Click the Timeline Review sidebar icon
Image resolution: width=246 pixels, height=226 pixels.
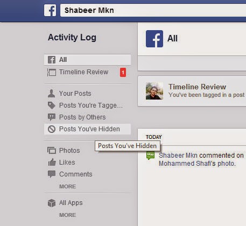coord(52,72)
